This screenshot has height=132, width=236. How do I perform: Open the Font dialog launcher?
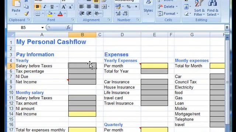[73, 19]
